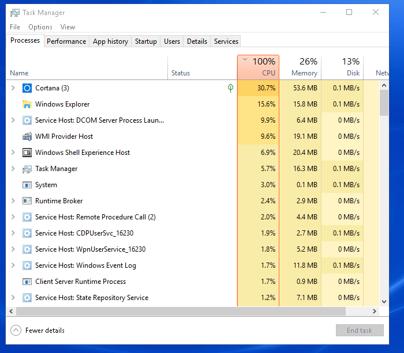Click the Fewer details link
The width and height of the screenshot is (404, 353).
[x=45, y=331]
